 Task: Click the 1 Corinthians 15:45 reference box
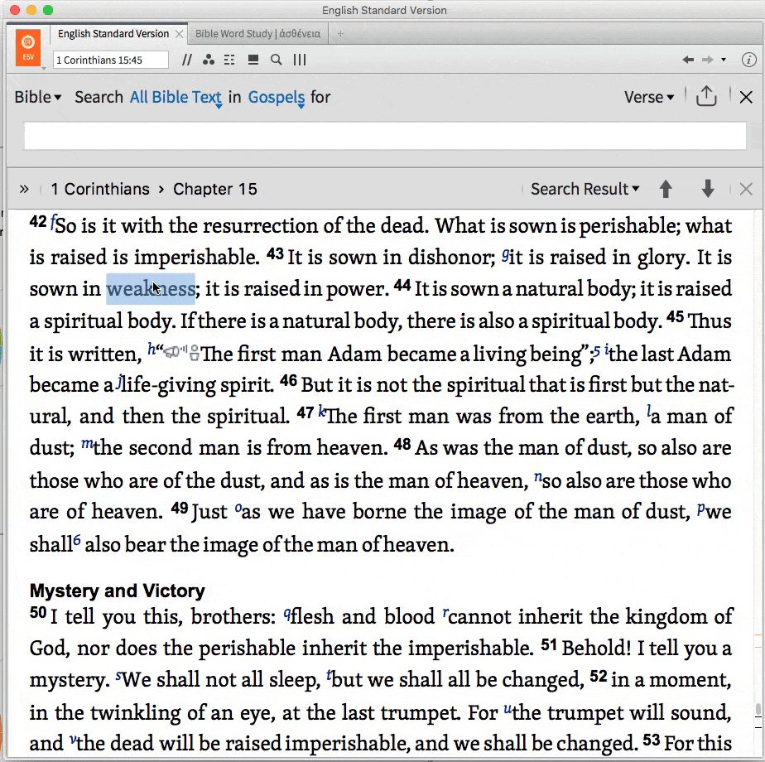(x=111, y=60)
